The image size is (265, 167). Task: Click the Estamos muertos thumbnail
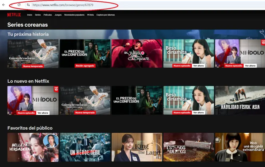pyautogui.click(x=189, y=147)
